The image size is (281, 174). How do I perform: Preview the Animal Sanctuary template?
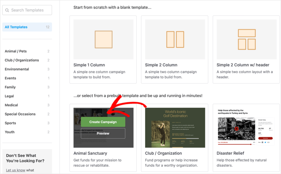click(x=103, y=134)
